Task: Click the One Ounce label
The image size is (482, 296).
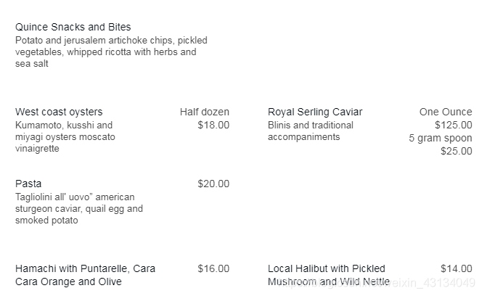Action: pos(446,112)
